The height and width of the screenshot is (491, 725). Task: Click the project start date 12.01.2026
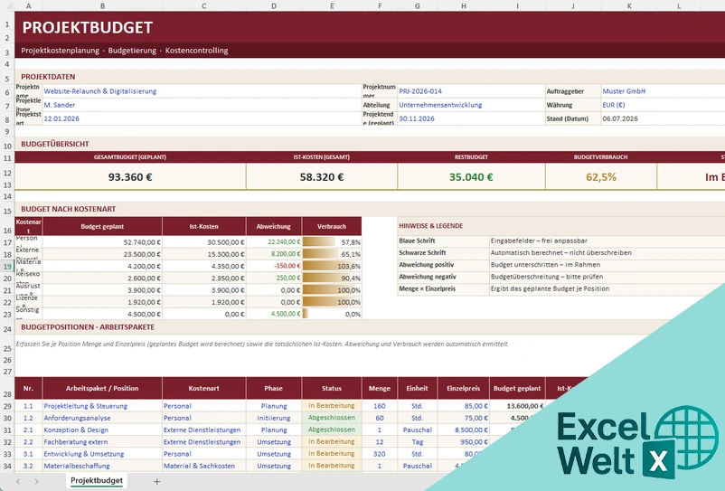202,118
